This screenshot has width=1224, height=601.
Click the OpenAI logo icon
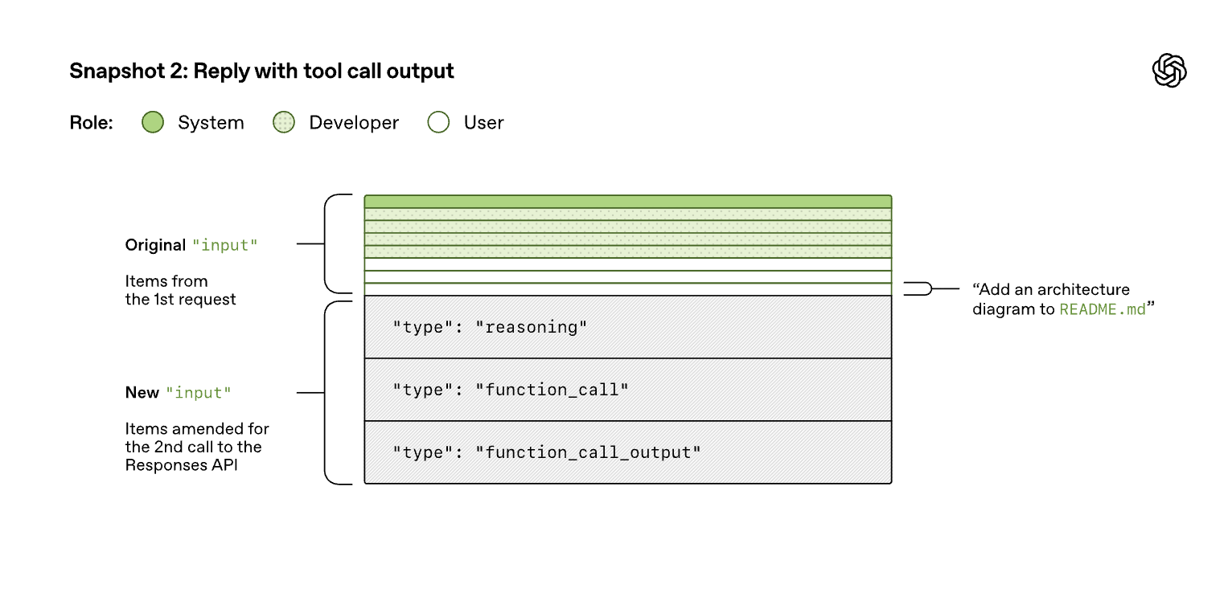(x=1169, y=71)
